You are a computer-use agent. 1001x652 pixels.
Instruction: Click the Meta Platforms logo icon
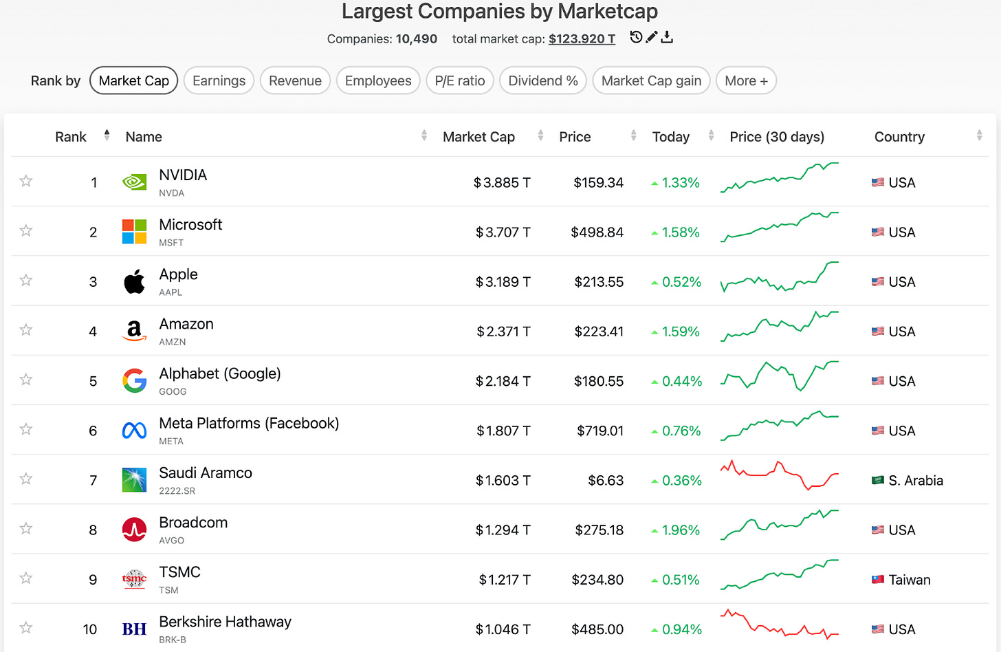pos(134,431)
